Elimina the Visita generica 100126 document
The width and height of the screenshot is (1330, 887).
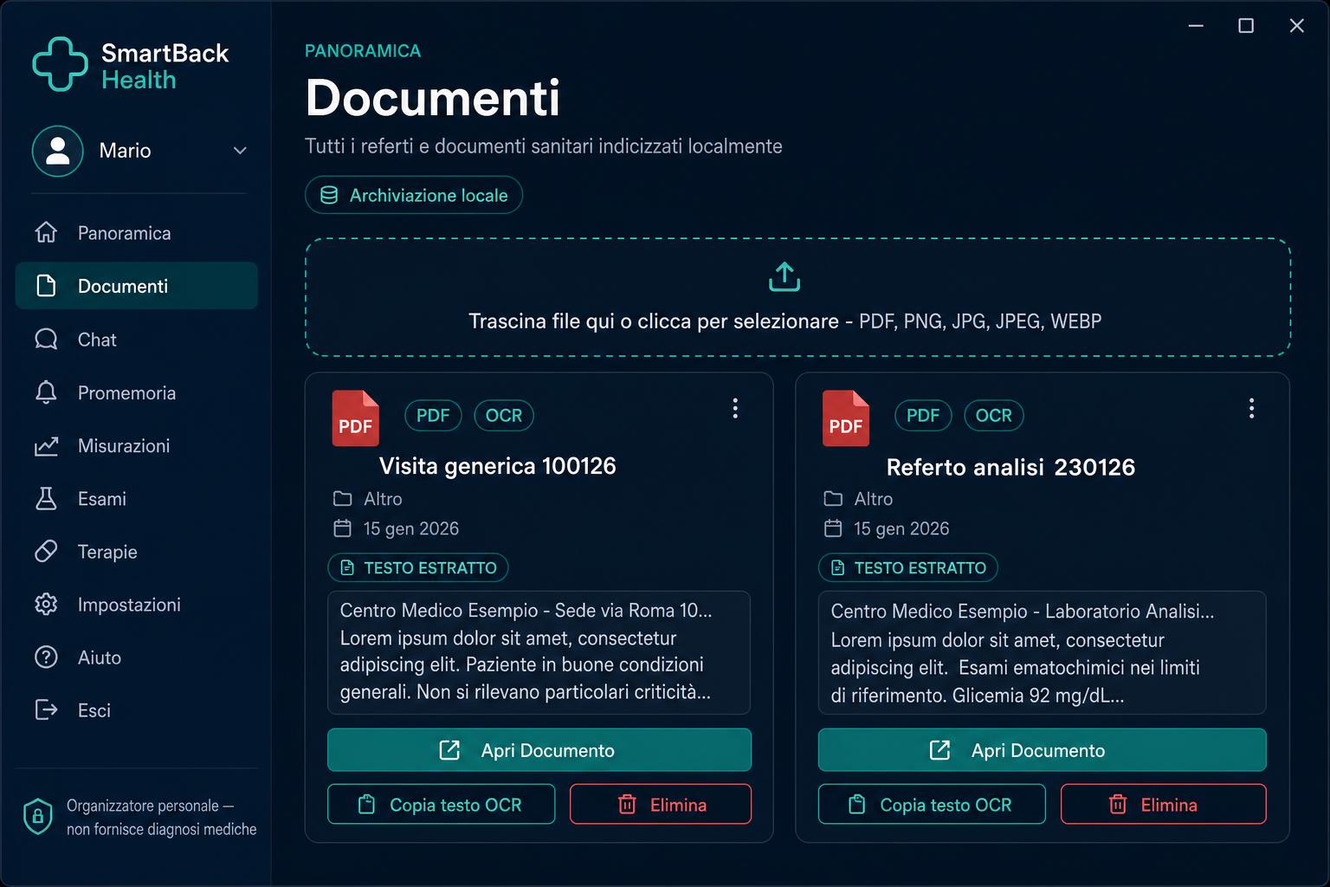661,805
